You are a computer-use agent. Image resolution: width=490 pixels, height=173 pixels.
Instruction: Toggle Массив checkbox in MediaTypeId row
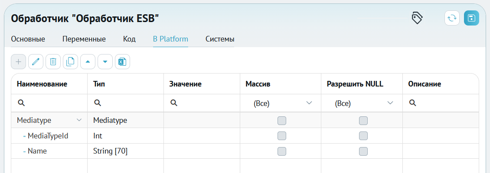tap(282, 136)
